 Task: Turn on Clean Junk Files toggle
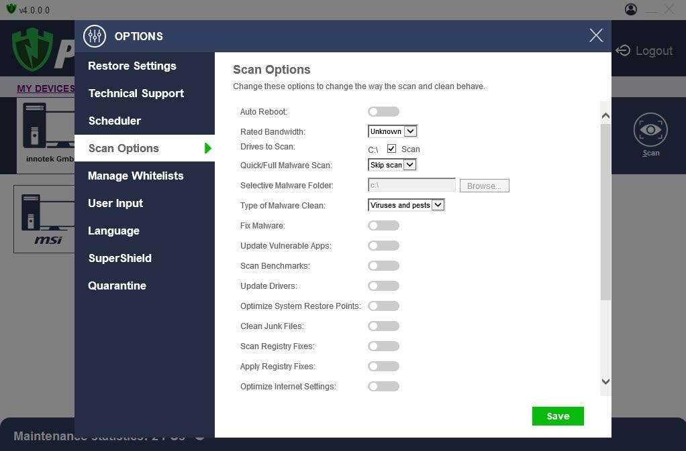point(383,326)
